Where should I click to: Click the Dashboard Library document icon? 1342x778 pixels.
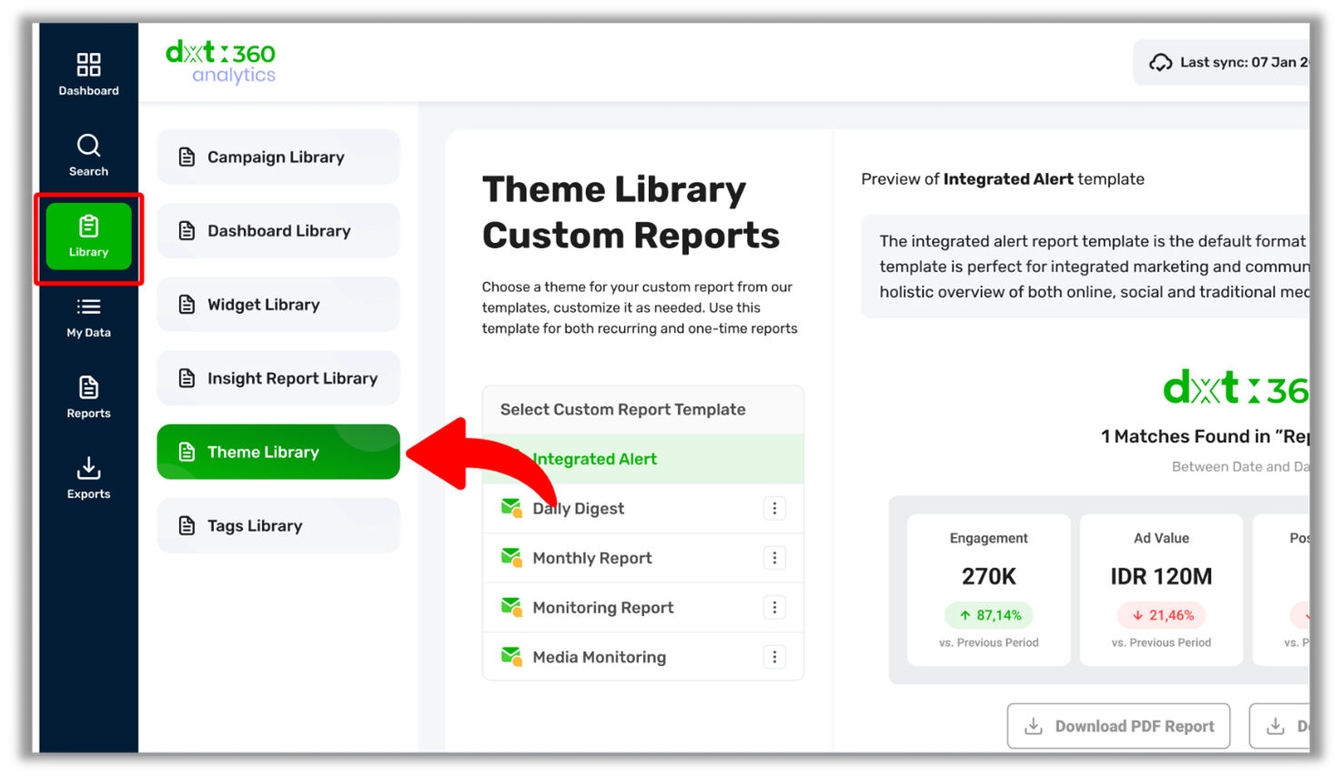pos(187,231)
